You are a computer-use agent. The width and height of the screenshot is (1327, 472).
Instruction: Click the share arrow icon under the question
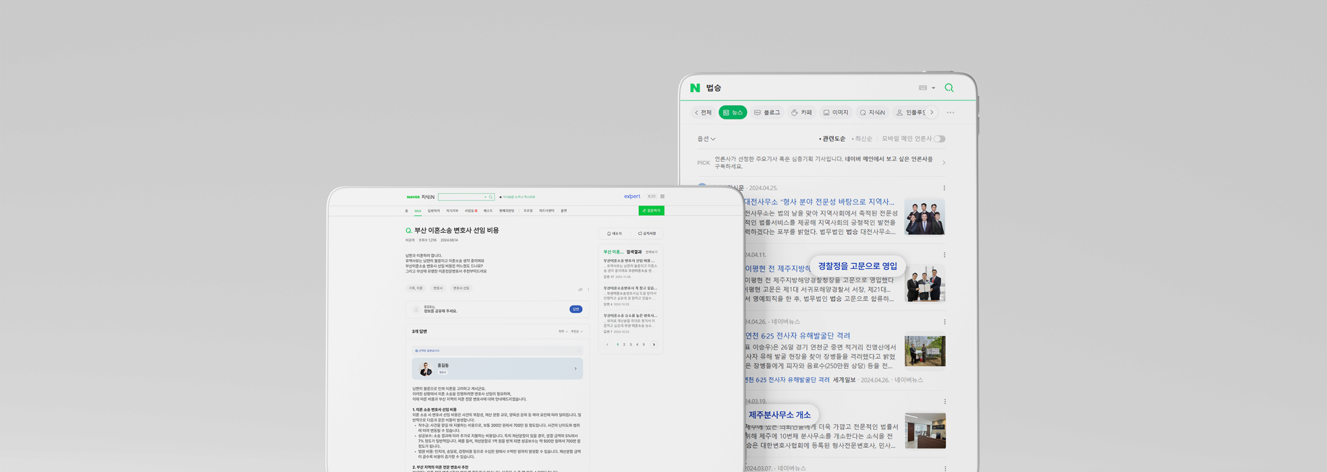(580, 289)
